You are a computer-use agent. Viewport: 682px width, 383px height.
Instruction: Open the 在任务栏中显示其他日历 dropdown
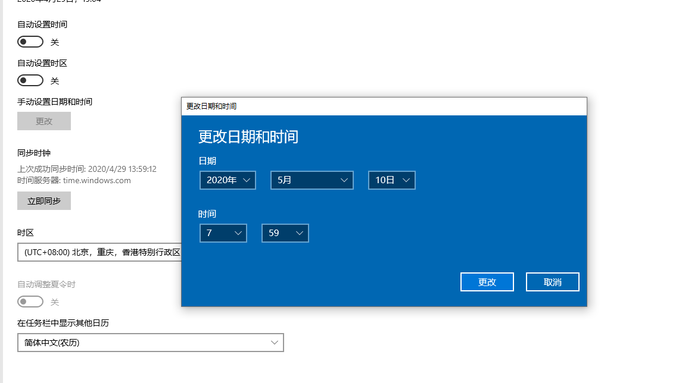tap(150, 343)
